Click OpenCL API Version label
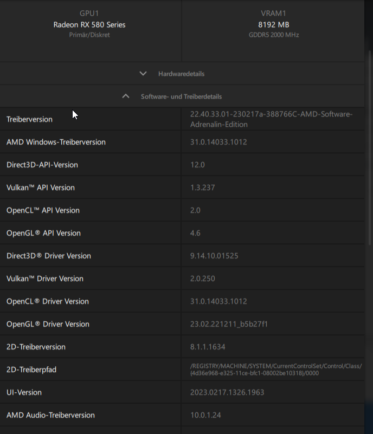 point(43,210)
